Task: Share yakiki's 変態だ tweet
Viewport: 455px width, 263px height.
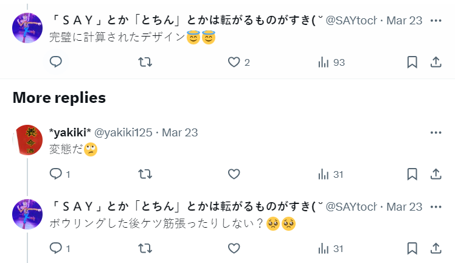Action: point(436,174)
